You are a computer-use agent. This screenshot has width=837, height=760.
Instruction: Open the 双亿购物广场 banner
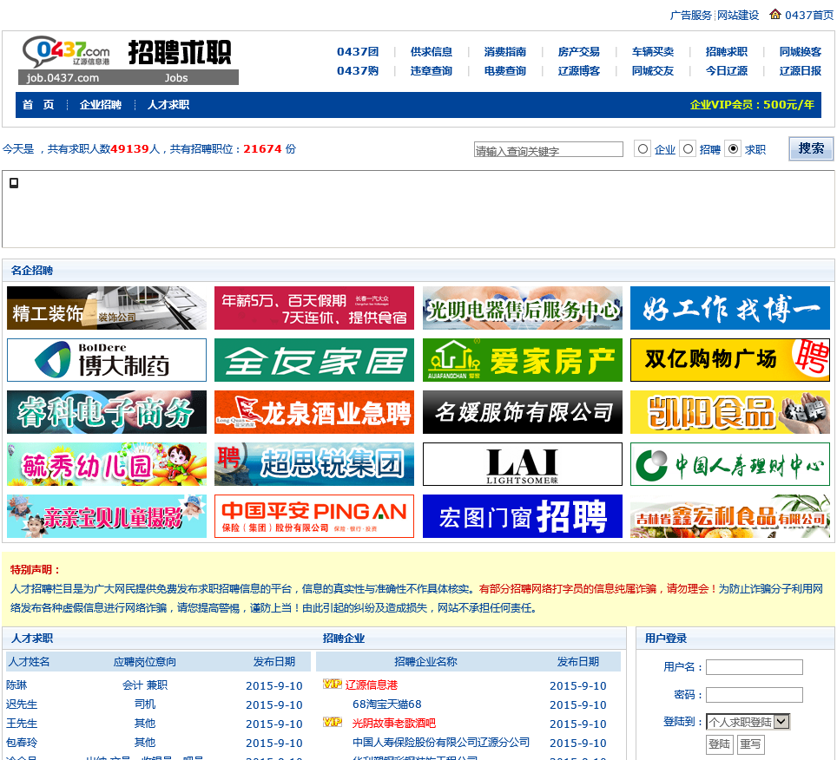tap(729, 360)
